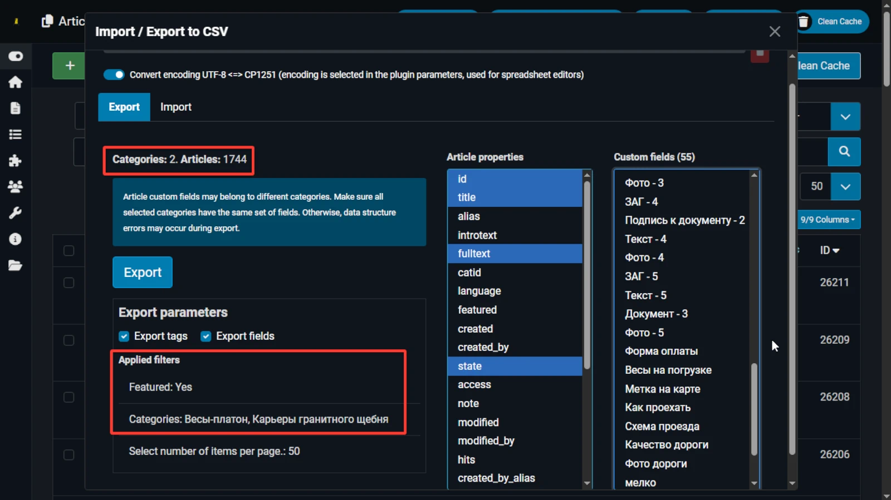This screenshot has width=891, height=500.
Task: Switch to the Import tab
Action: [175, 107]
